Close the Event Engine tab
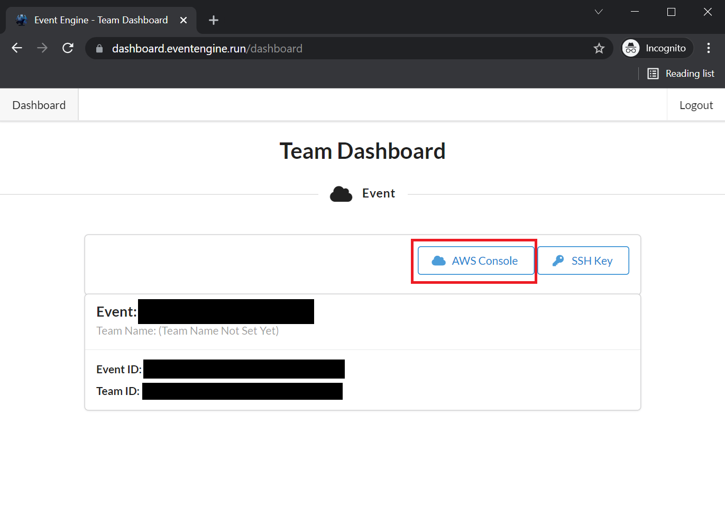The height and width of the screenshot is (521, 725). tap(183, 20)
